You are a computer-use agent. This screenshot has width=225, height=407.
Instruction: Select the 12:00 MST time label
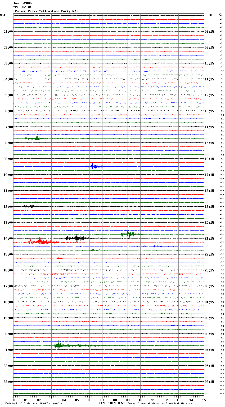pos(8,207)
